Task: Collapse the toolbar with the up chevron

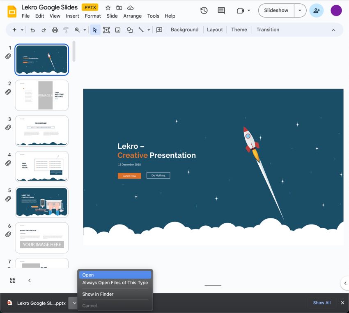Action: tap(333, 30)
